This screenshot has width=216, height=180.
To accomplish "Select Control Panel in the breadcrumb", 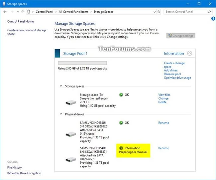I will (45, 12).
